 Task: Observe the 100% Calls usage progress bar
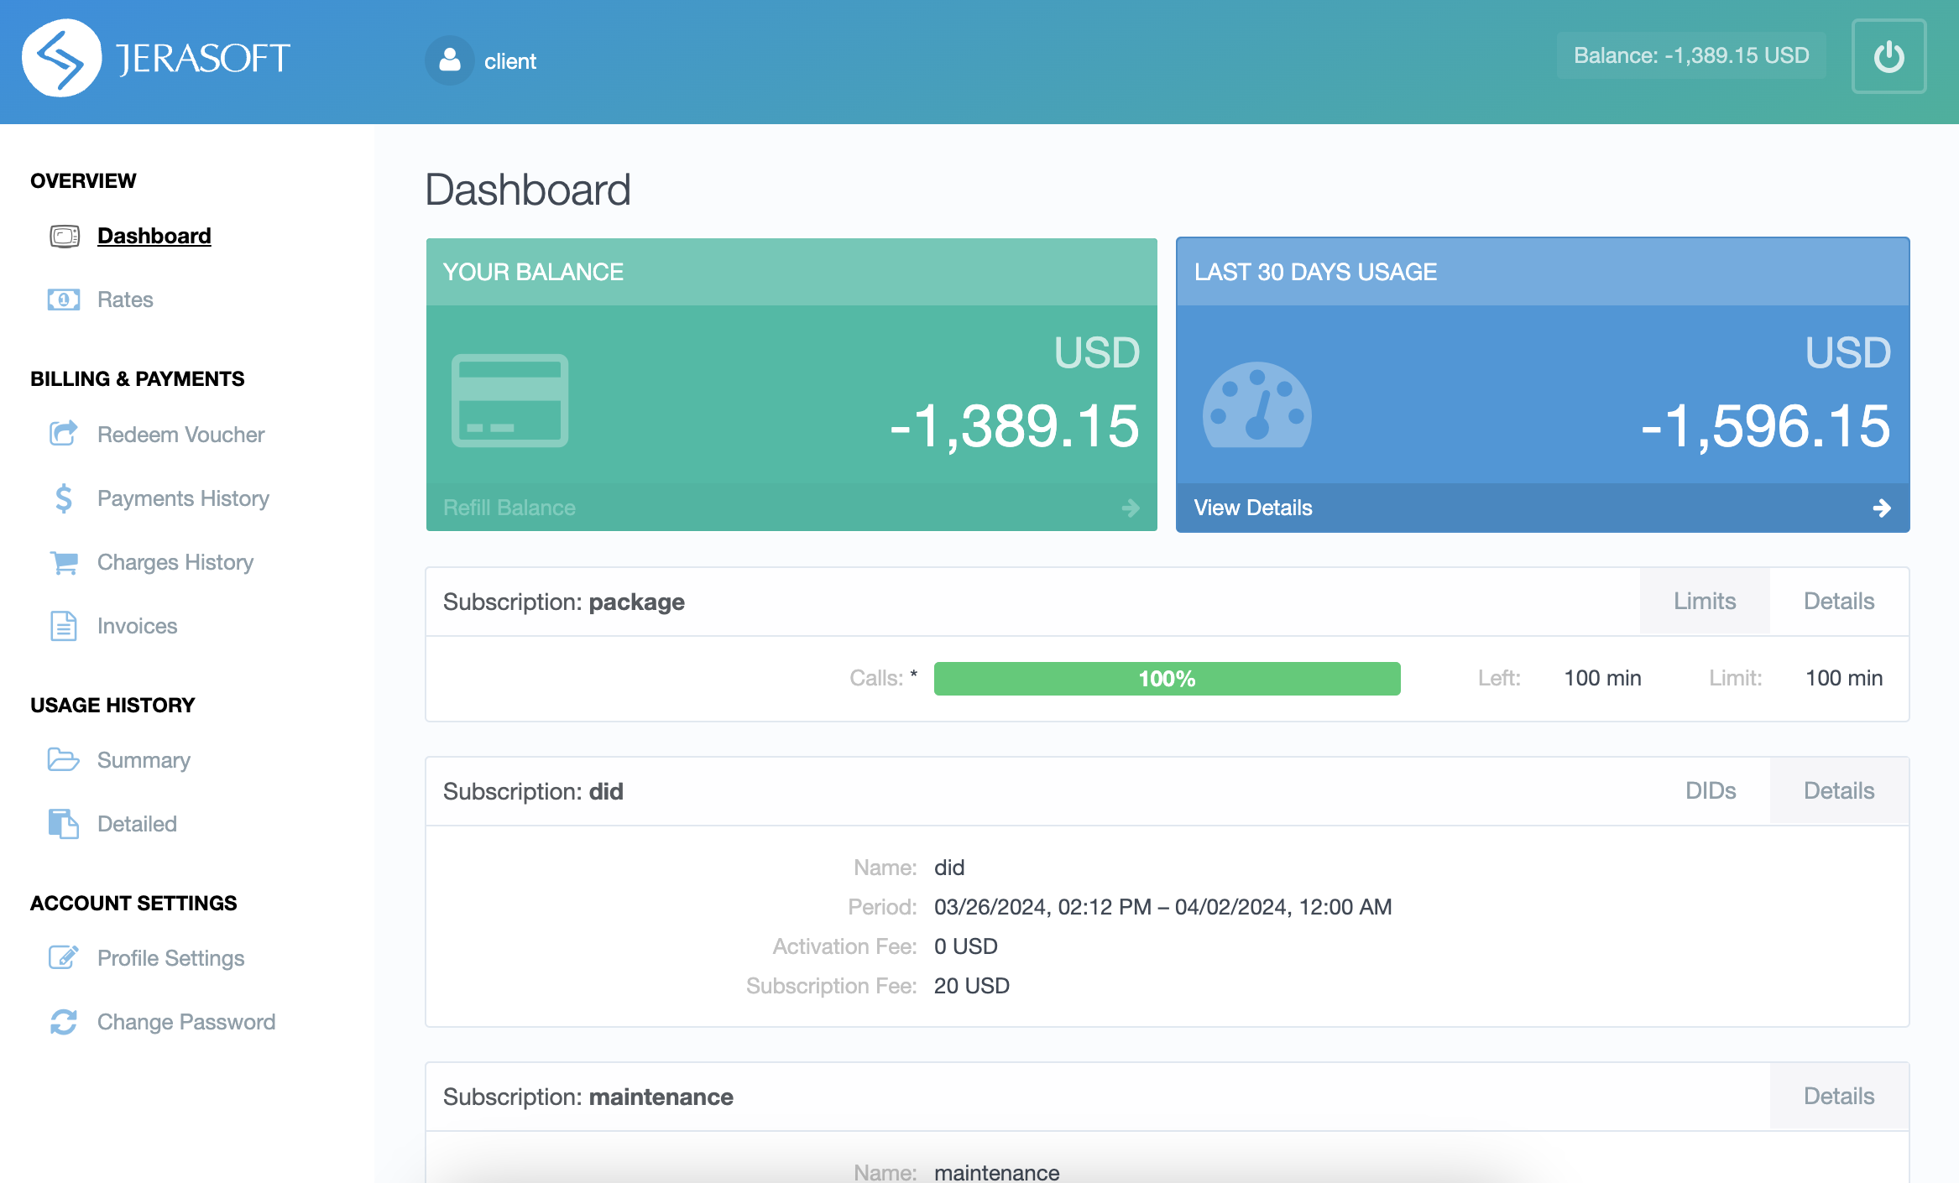(1167, 678)
